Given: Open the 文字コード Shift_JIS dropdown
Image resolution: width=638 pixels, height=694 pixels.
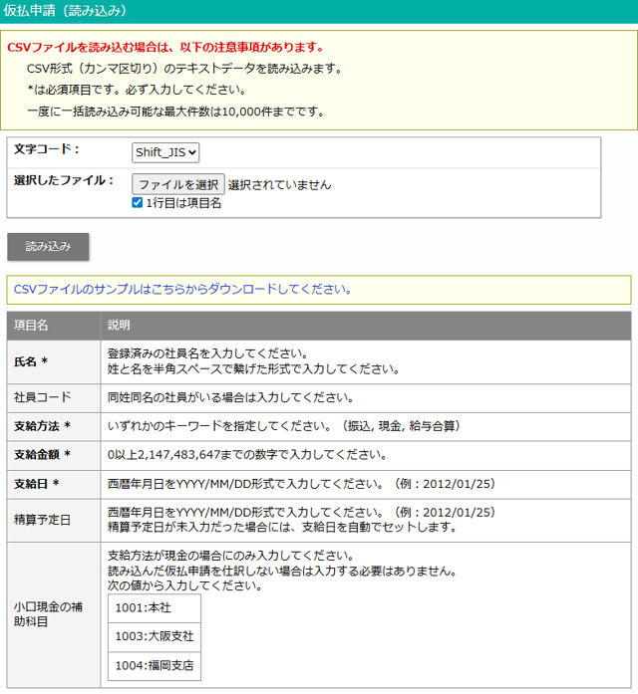Looking at the screenshot, I should [165, 152].
